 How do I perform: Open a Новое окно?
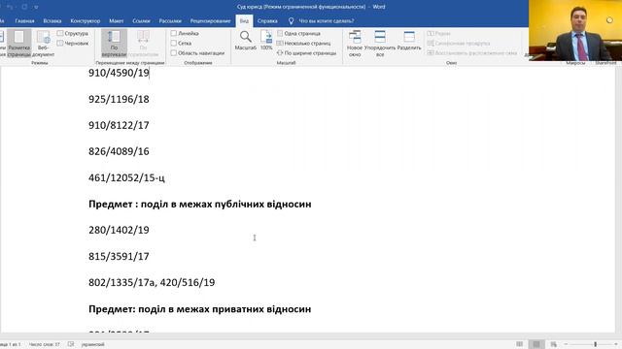[x=355, y=43]
